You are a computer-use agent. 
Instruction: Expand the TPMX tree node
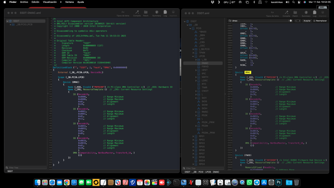tap(193, 52)
